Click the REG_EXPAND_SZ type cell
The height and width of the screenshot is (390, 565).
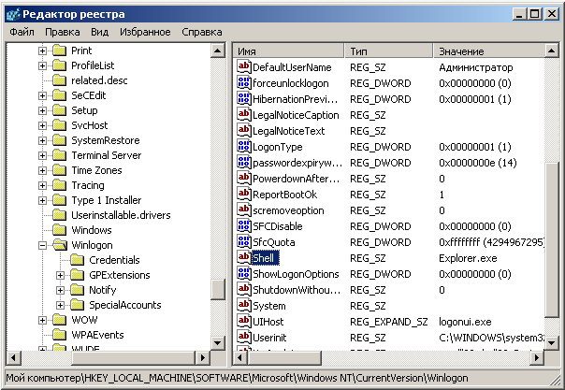[x=388, y=322]
